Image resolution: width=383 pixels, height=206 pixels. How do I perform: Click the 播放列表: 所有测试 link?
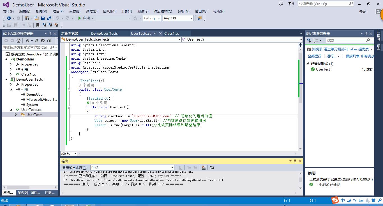click(360, 56)
